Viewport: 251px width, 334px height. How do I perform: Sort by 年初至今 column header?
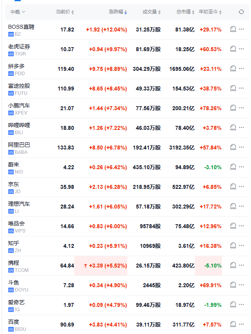tap(210, 12)
